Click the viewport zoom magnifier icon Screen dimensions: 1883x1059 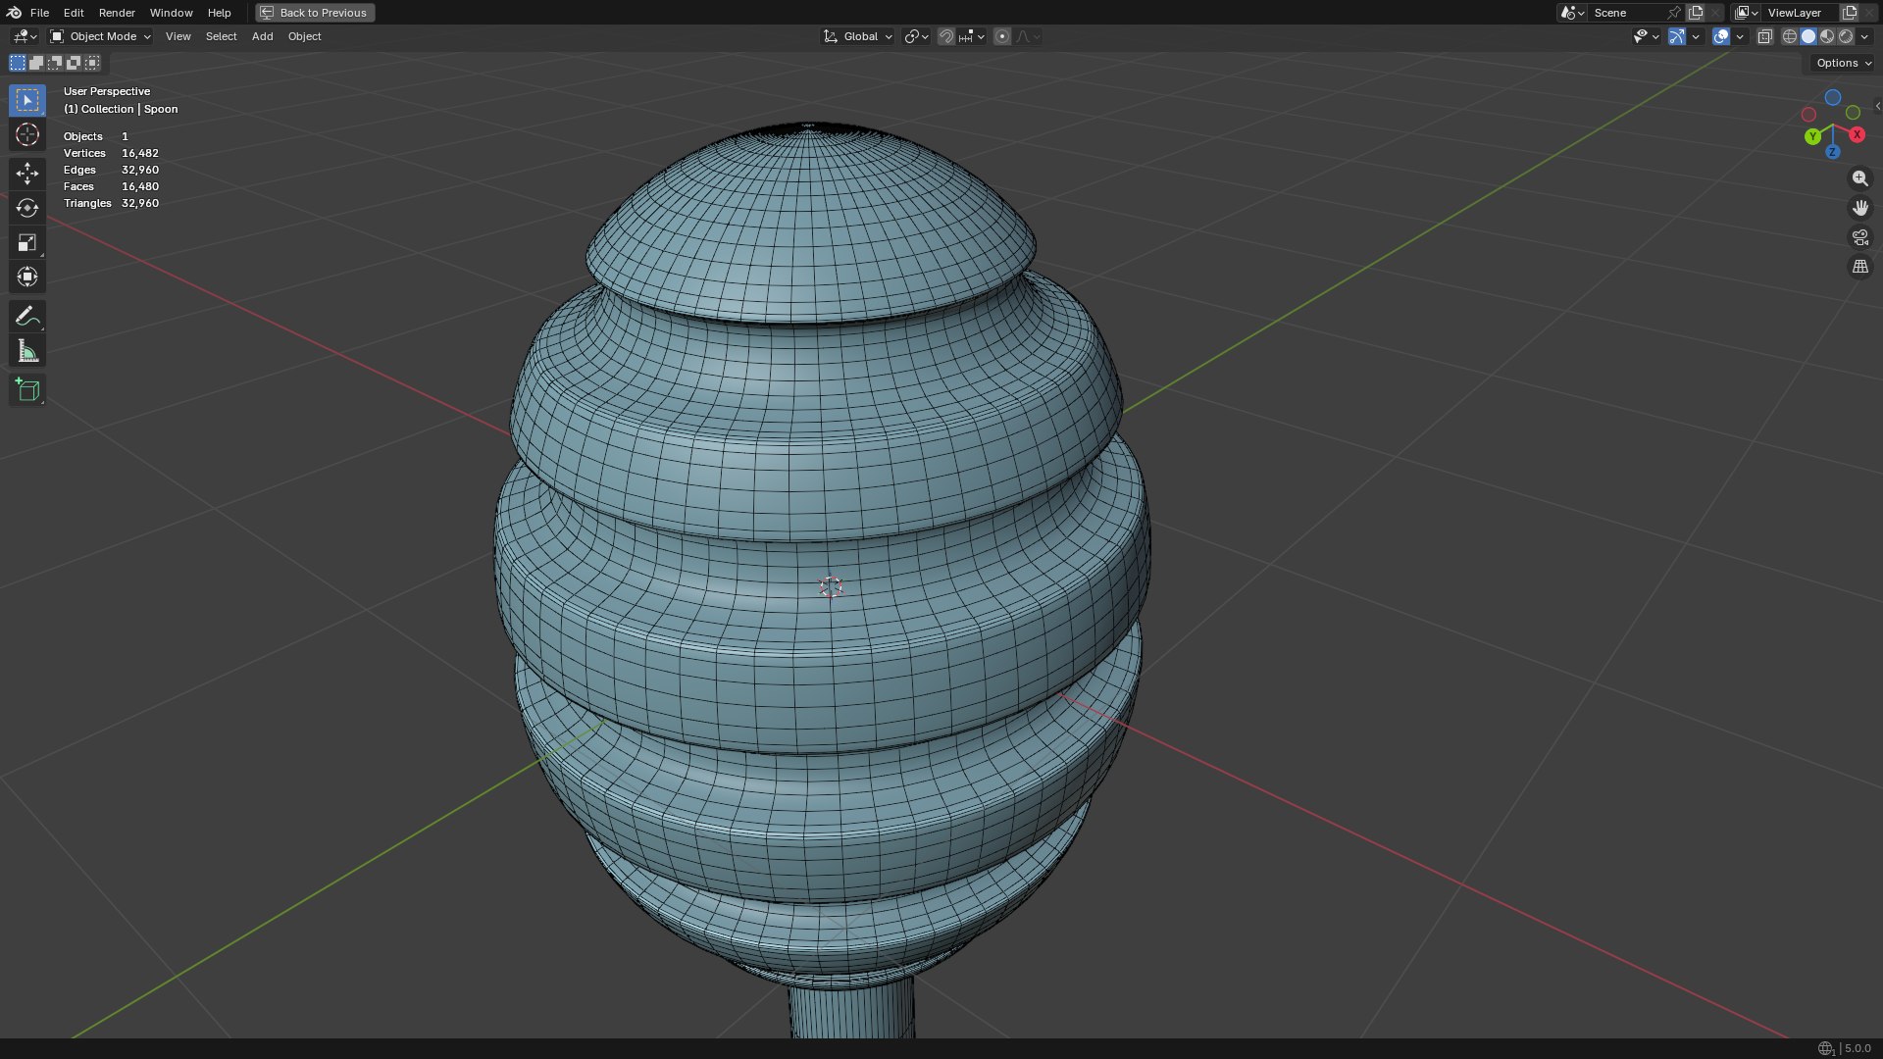[1859, 178]
